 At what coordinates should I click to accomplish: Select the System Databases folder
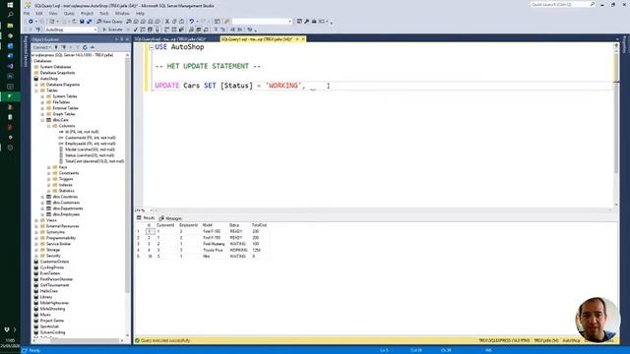tap(55, 67)
